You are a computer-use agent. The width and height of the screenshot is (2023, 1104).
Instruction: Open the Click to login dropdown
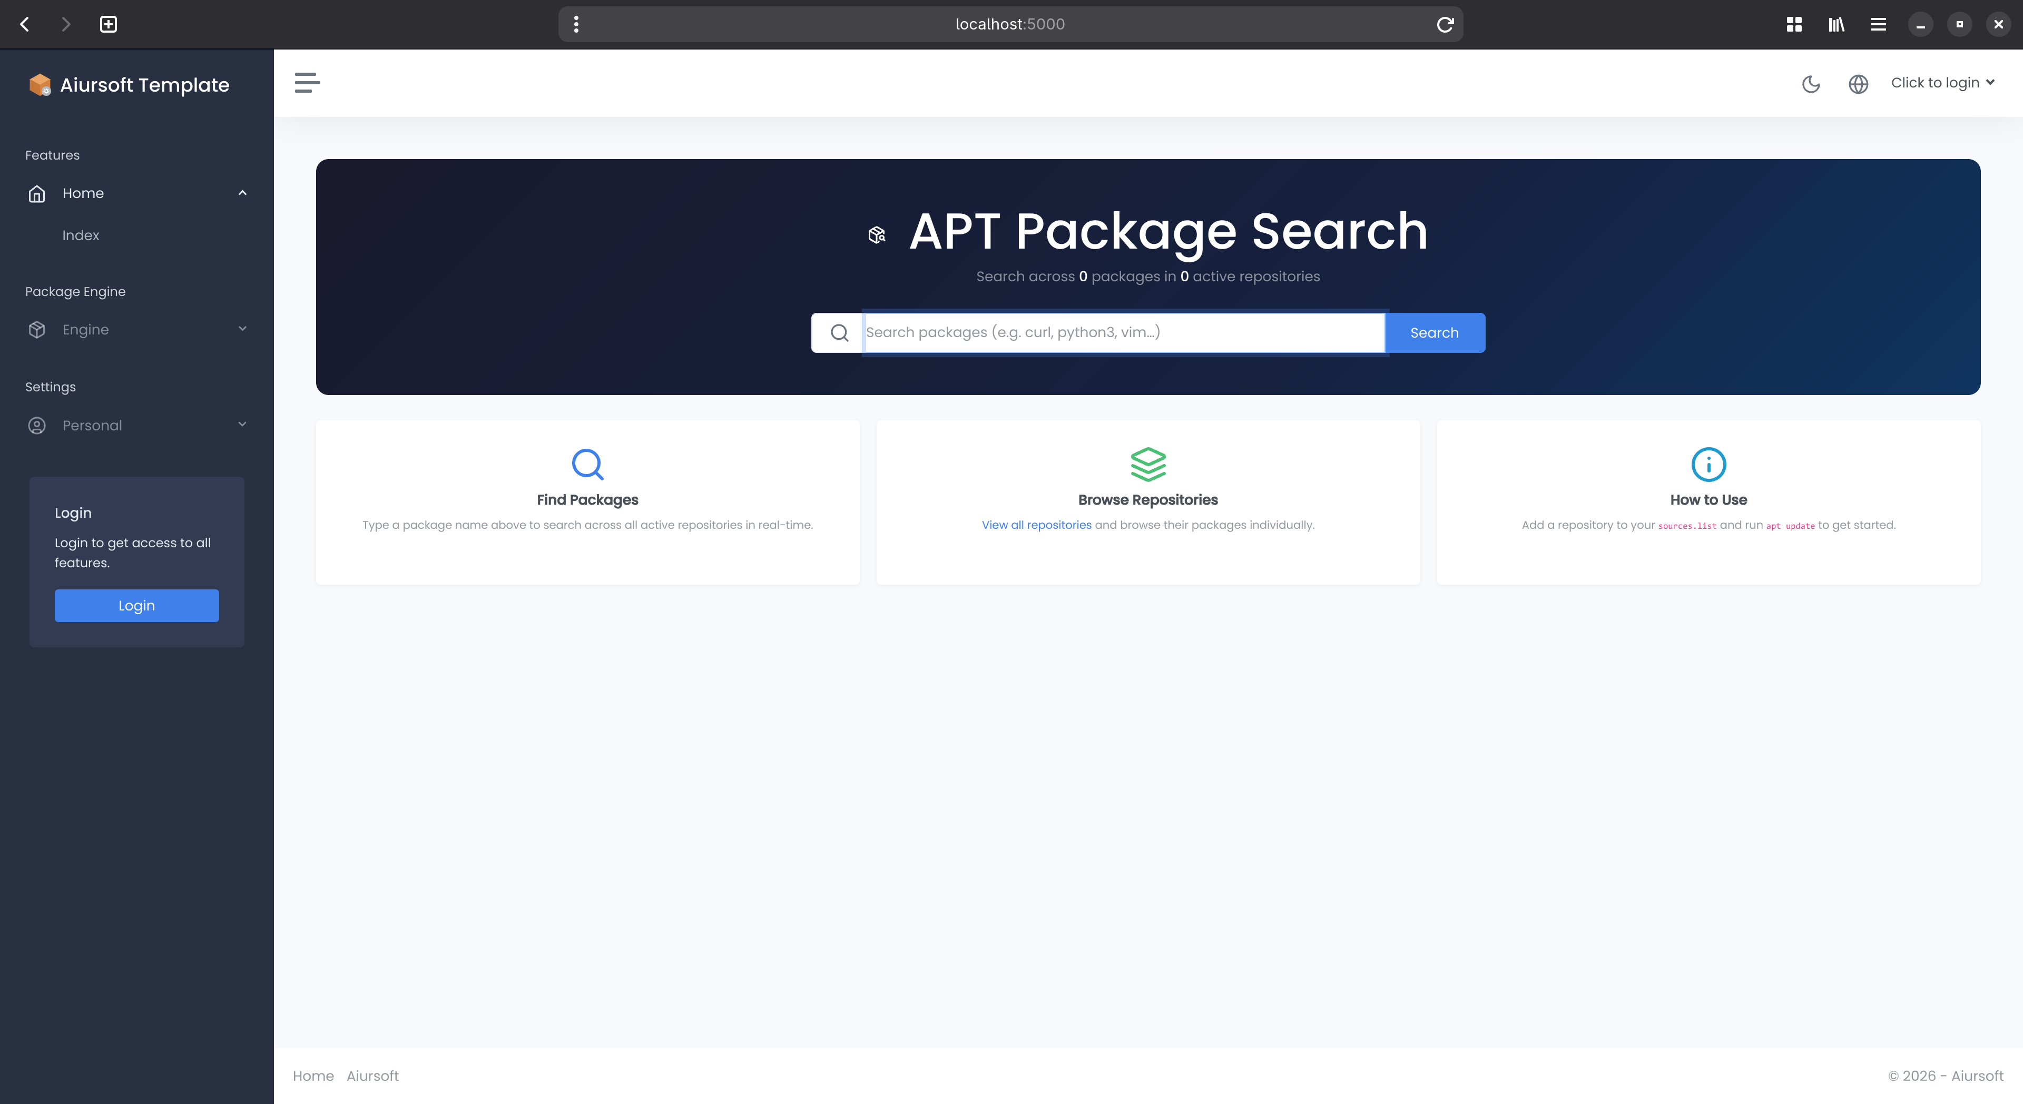1943,83
